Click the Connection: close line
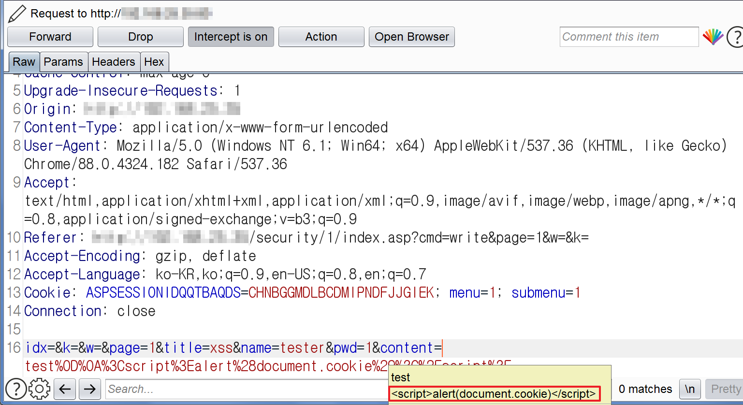This screenshot has width=743, height=405. (90, 311)
